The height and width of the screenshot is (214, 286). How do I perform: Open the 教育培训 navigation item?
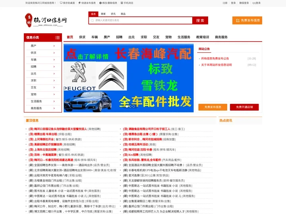[203, 37]
